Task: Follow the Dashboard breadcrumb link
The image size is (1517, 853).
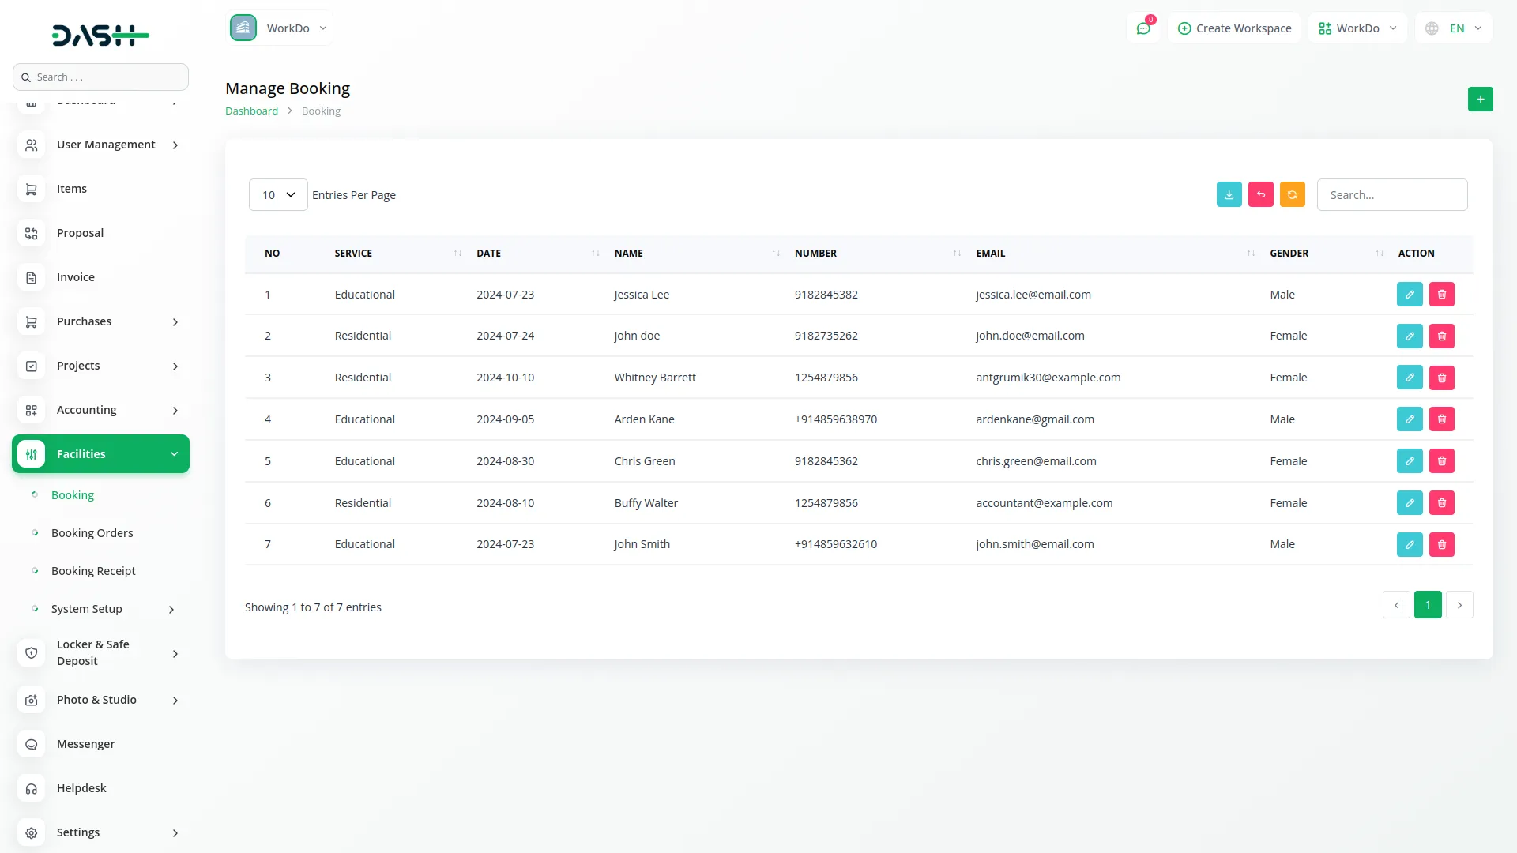Action: 251,111
